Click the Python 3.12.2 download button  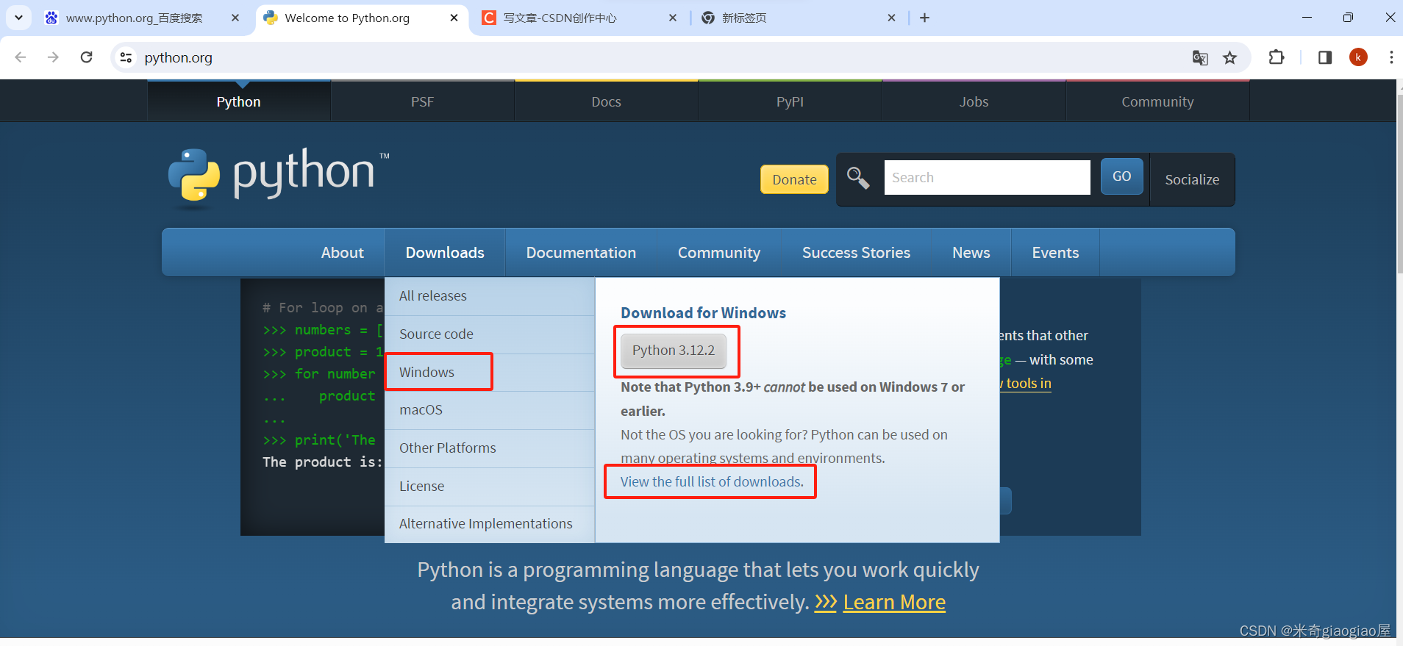674,351
